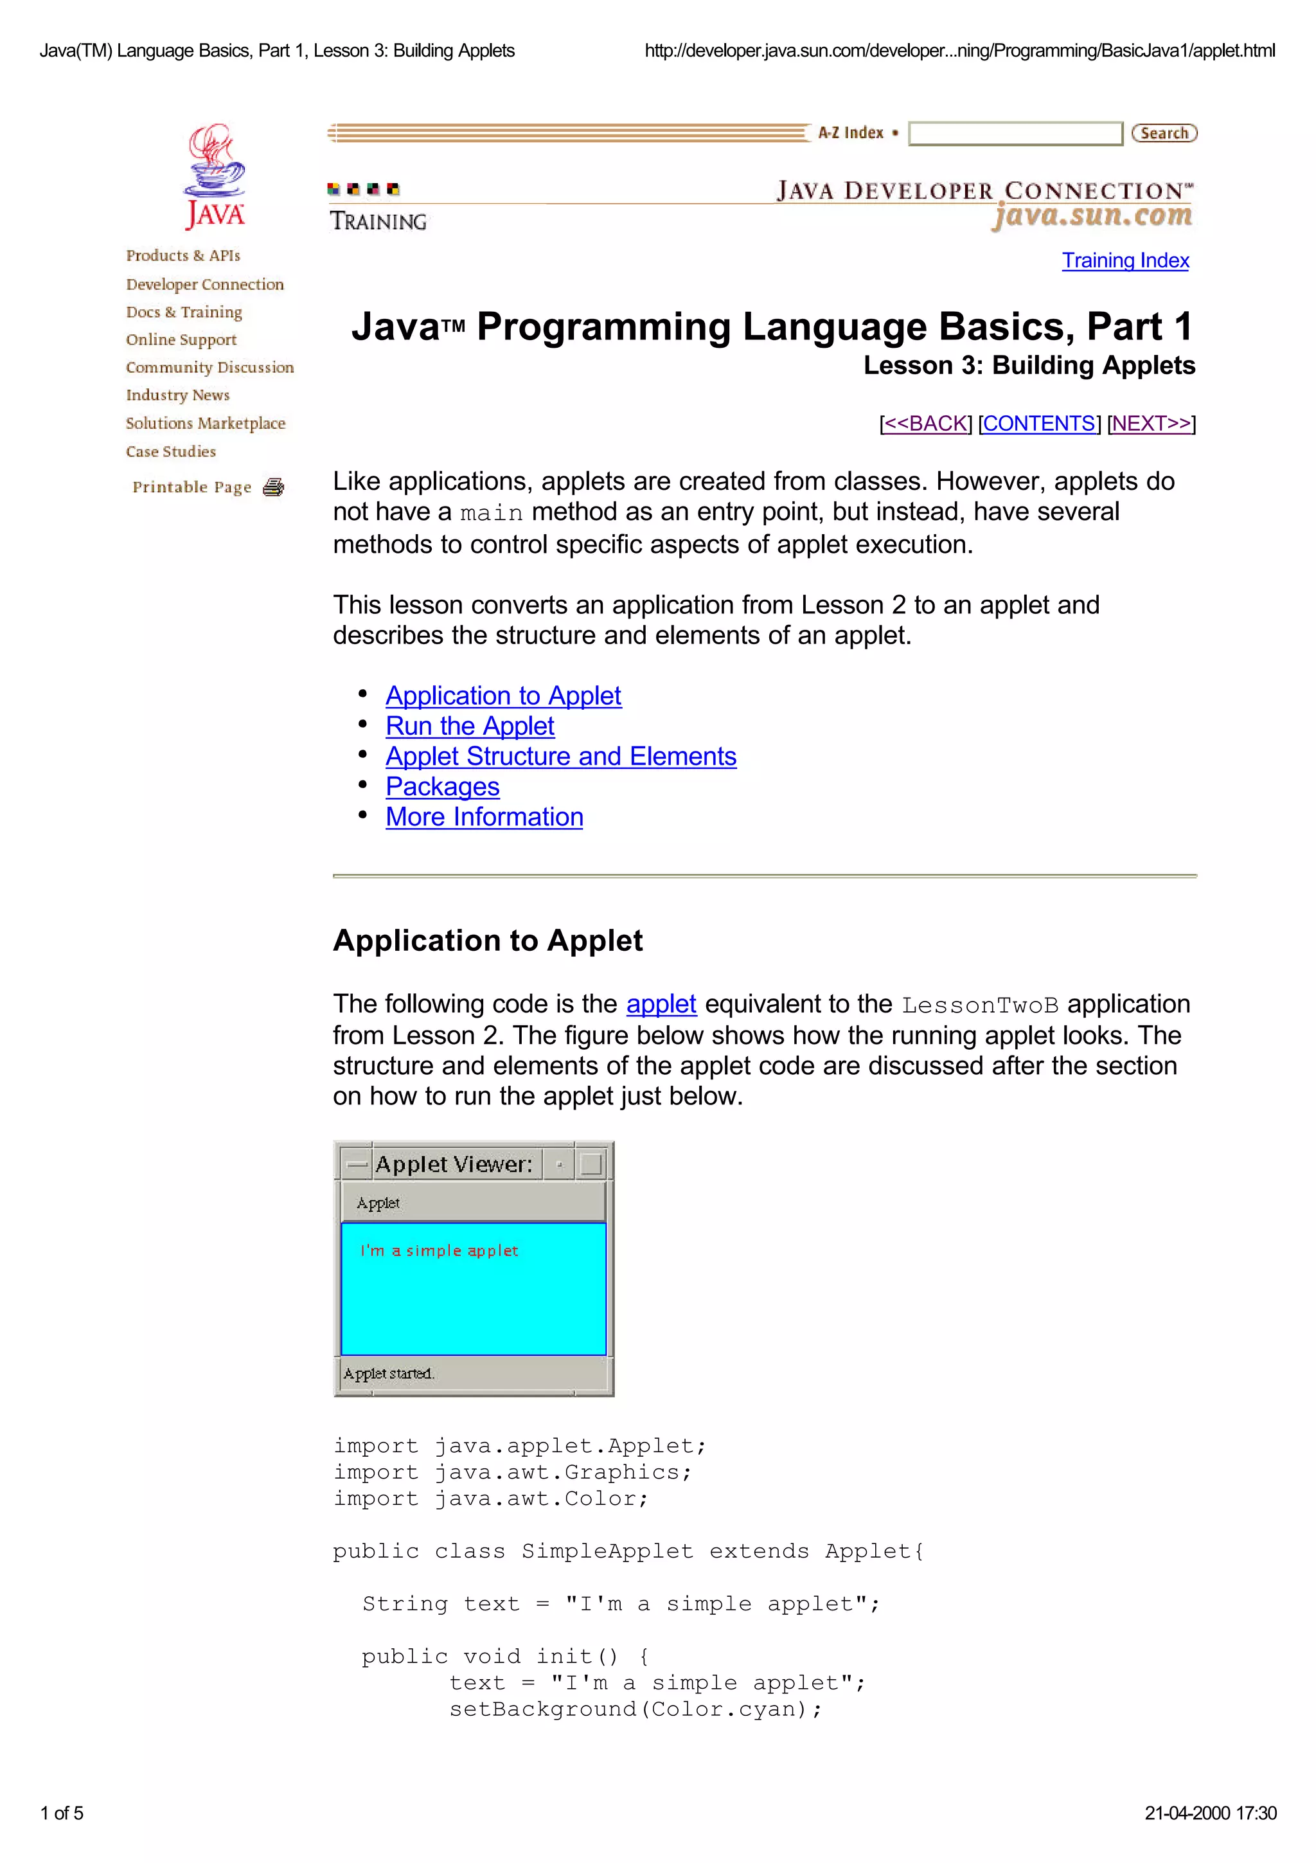
Task: Click the cyan applet display area
Action: click(x=474, y=1290)
